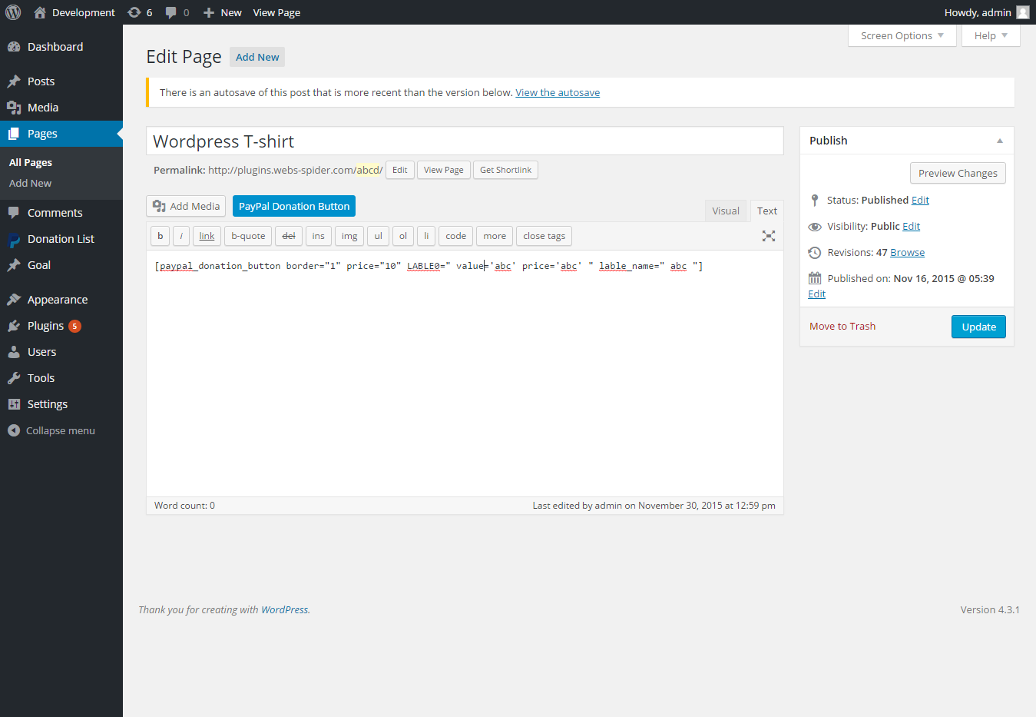The height and width of the screenshot is (717, 1036).
Task: Insert list item with li button
Action: (x=426, y=236)
